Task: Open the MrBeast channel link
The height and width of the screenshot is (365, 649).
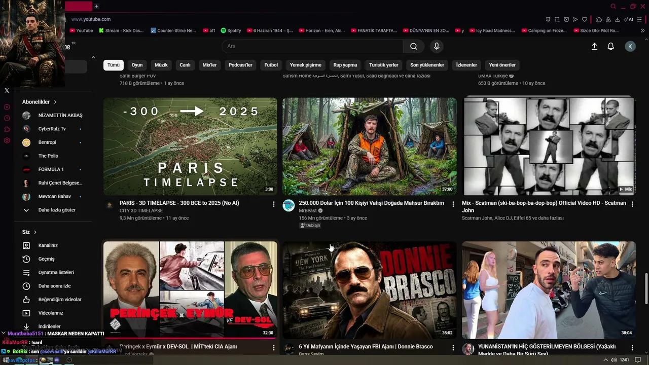Action: (x=308, y=210)
